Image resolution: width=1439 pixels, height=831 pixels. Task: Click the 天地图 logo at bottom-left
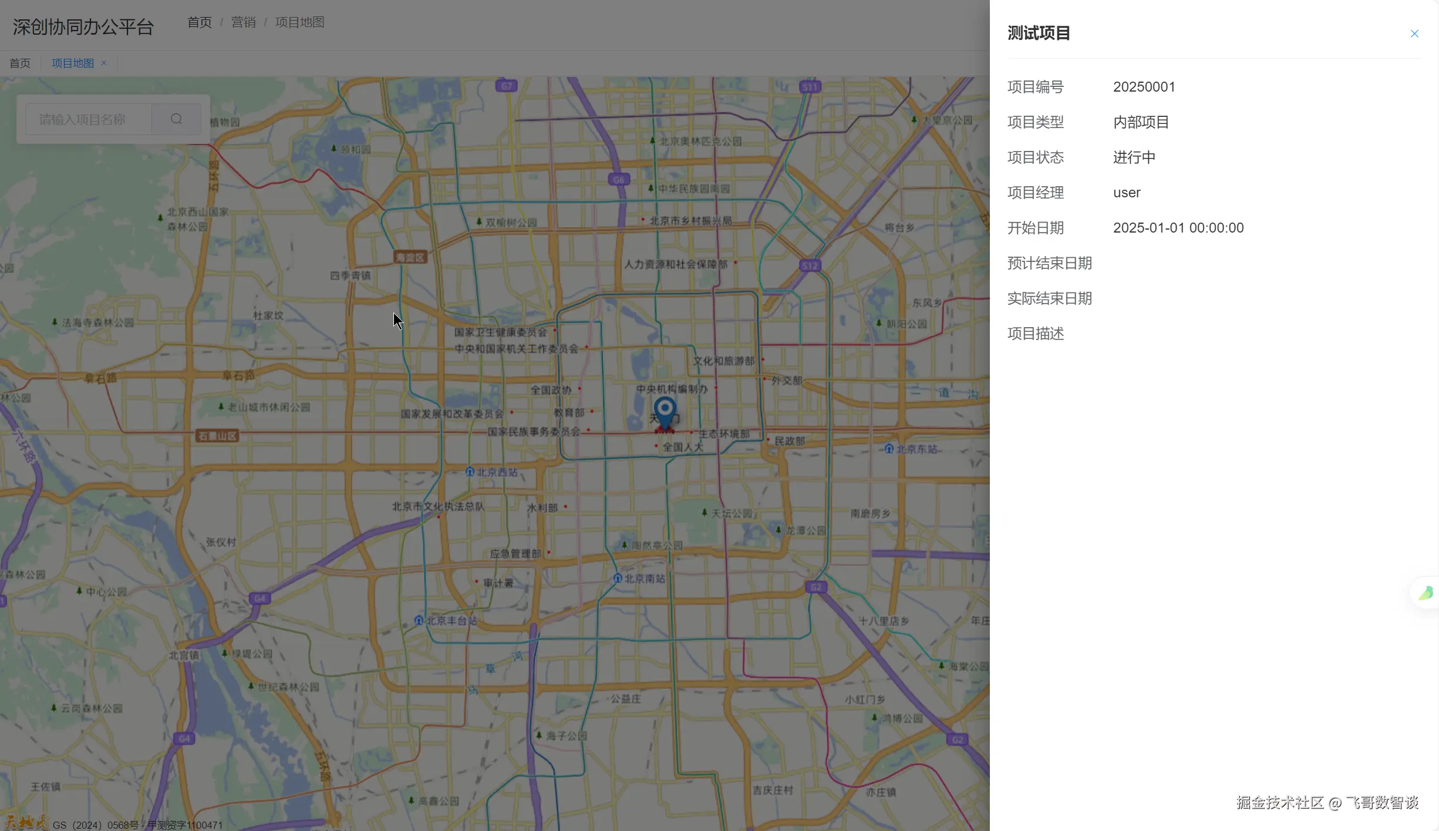click(x=26, y=822)
